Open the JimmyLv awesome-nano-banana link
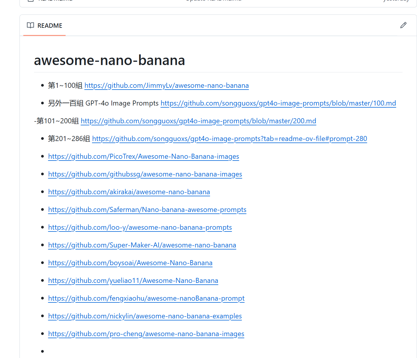417x358 pixels. pos(167,86)
